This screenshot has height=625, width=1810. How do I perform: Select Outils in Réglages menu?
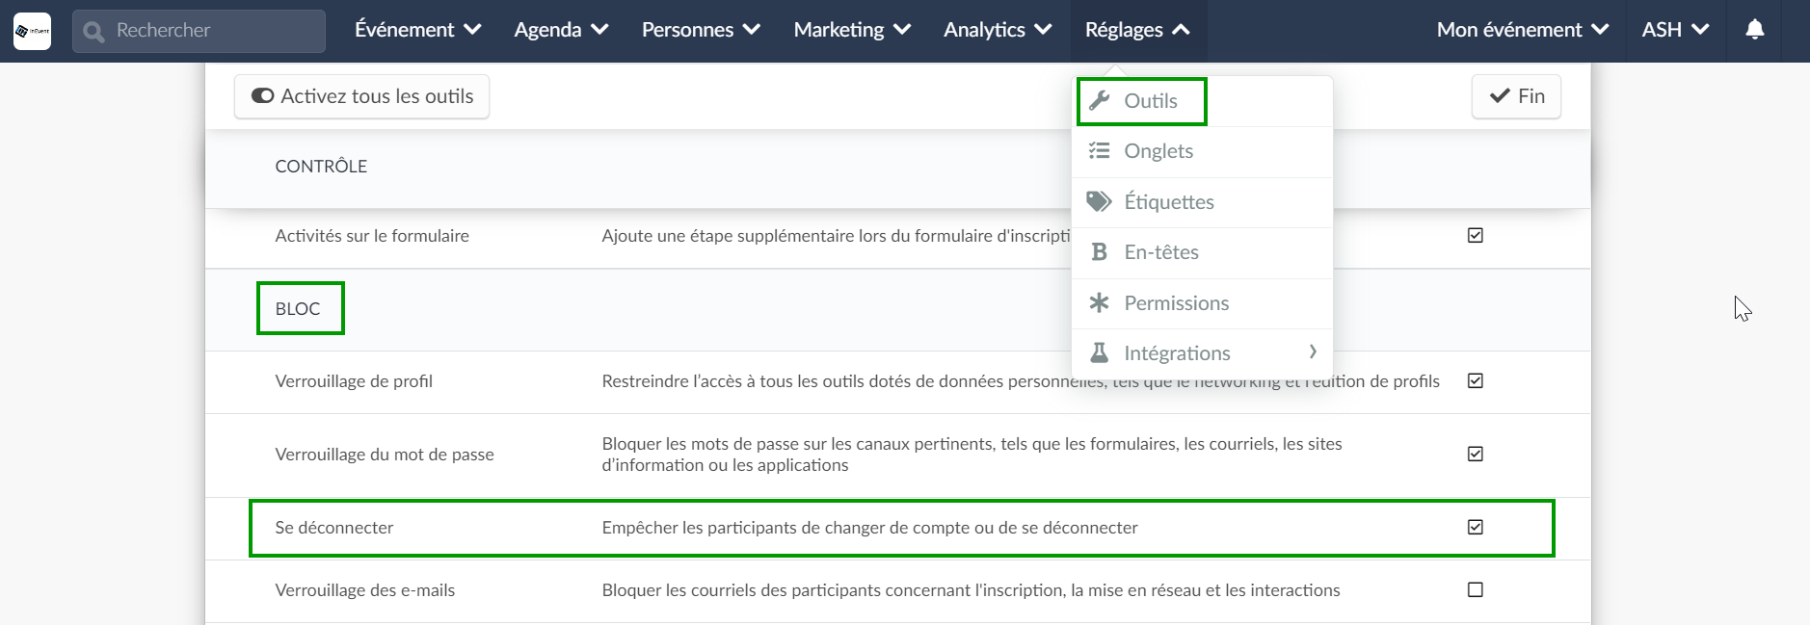[x=1202, y=100]
